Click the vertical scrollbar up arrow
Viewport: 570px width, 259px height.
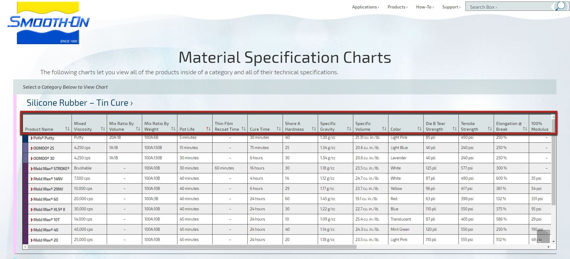(553, 117)
